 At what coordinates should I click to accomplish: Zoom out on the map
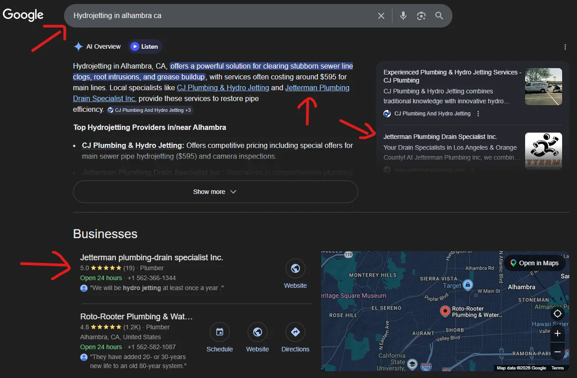[558, 351]
